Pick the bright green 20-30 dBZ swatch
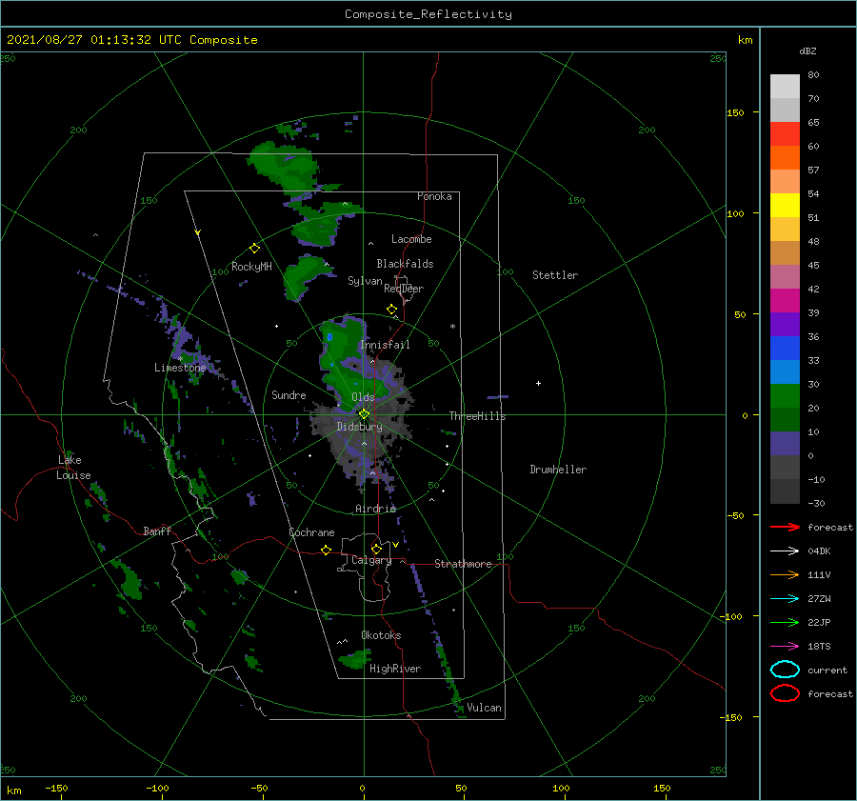 [785, 396]
